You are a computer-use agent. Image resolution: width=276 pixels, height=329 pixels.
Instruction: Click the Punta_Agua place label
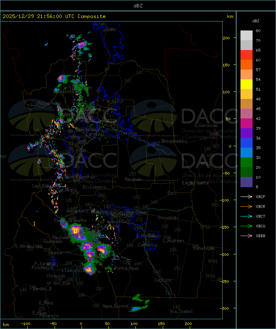126,268
